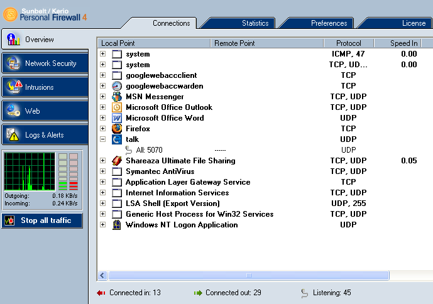
Task: Click the Logs & Alerts warning icon
Action: [x=13, y=135]
